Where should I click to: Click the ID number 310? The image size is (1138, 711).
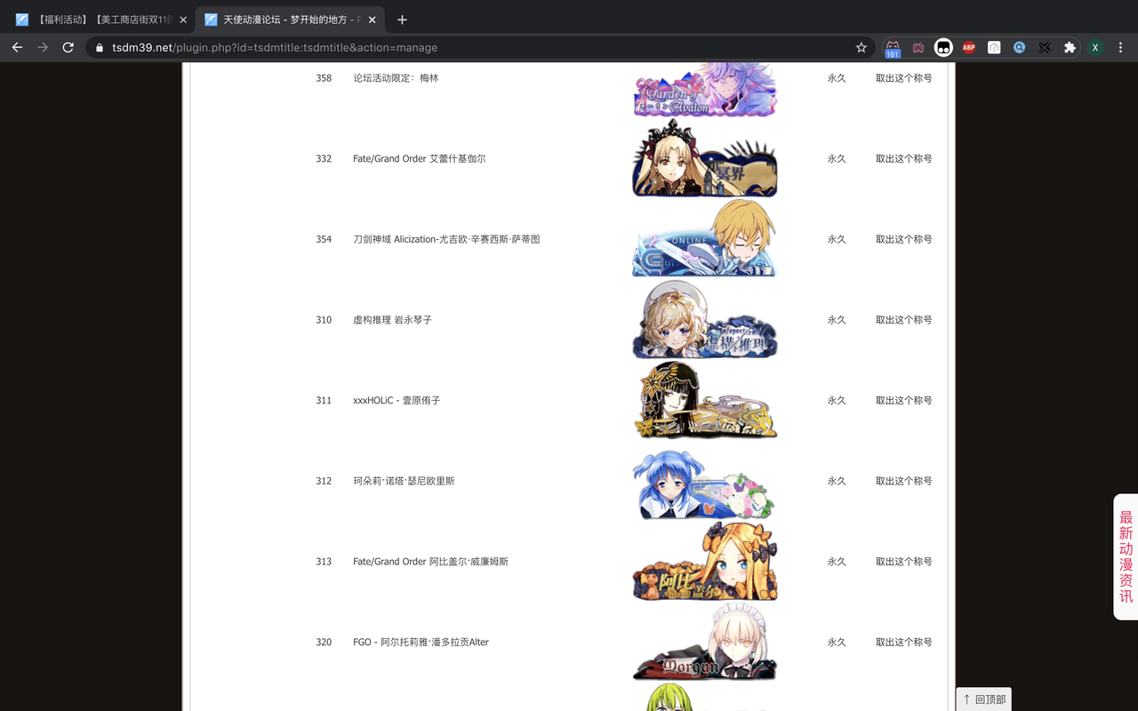click(324, 320)
